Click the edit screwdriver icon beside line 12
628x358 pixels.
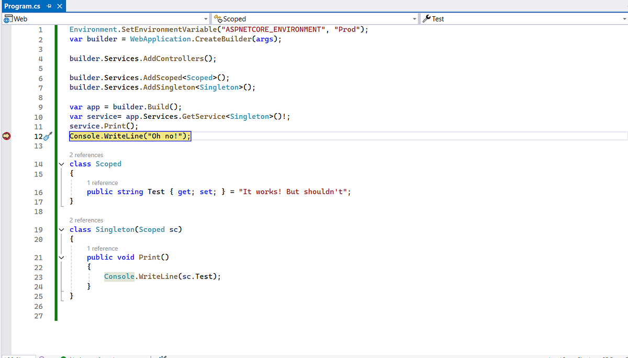47,136
